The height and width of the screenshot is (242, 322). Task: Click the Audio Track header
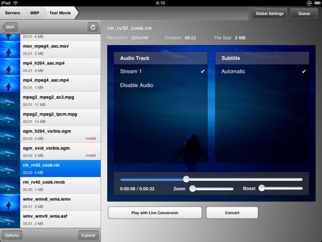coord(160,58)
